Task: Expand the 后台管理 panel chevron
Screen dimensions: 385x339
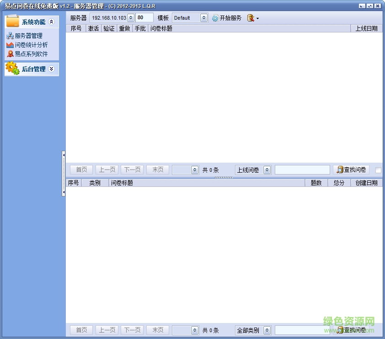Action: 52,69
